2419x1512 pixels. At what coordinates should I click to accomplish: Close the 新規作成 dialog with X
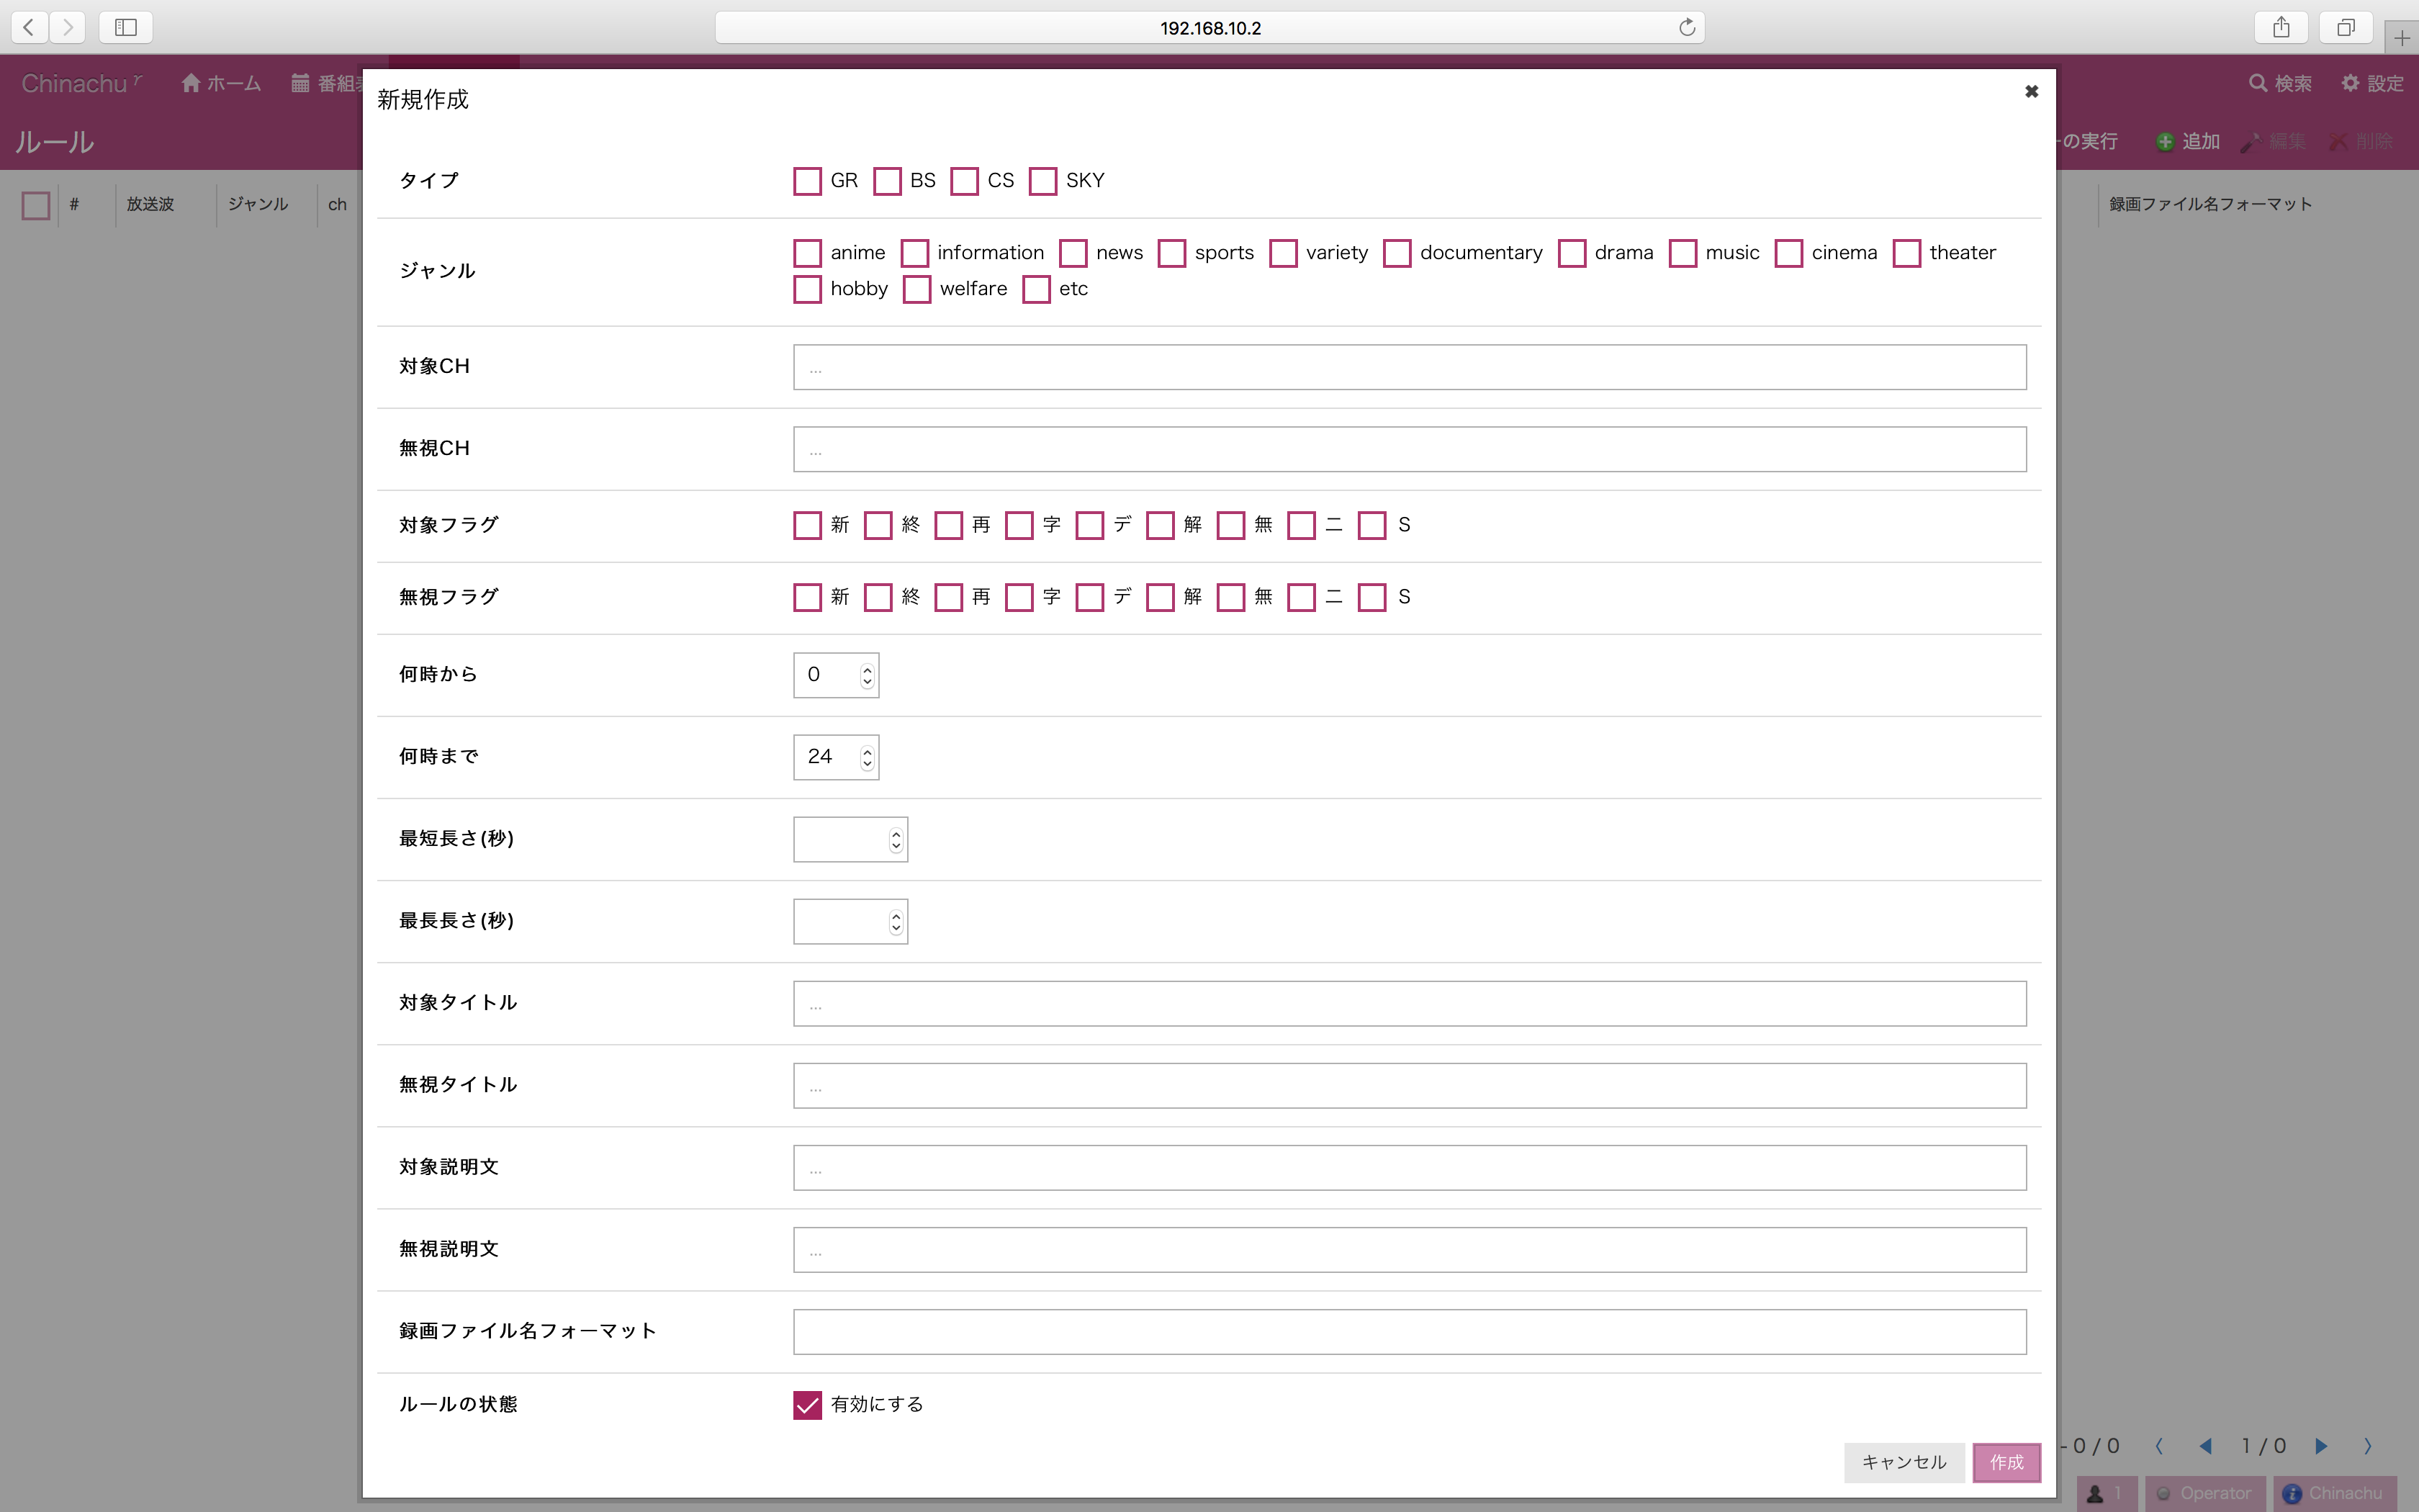[x=2031, y=92]
